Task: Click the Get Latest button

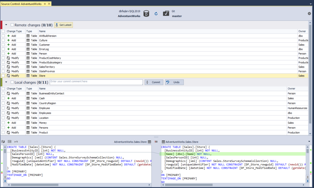Action: (63, 25)
